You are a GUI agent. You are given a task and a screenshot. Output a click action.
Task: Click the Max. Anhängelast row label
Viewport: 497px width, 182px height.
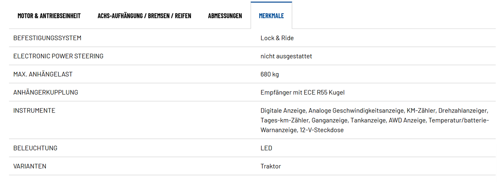click(43, 74)
